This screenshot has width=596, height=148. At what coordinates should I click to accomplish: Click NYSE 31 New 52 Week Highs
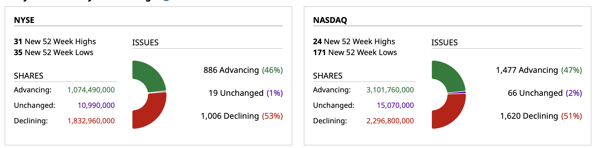point(55,42)
